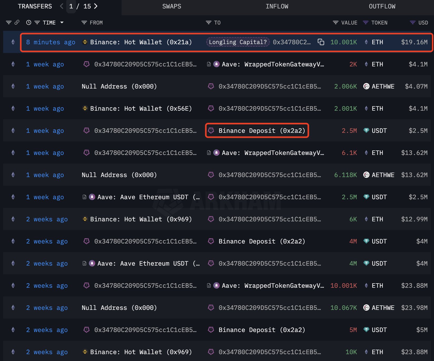Click the link chain filter icon
Image resolution: width=434 pixels, height=361 pixels.
click(17, 22)
